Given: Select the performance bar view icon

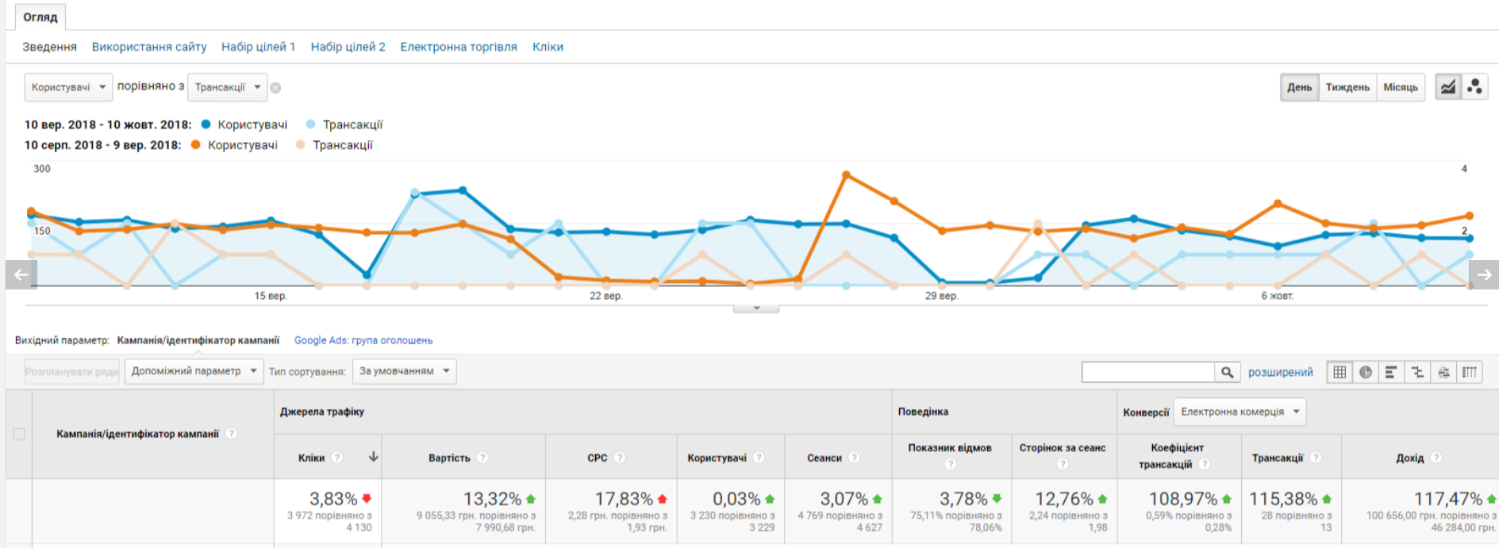Looking at the screenshot, I should (1391, 372).
